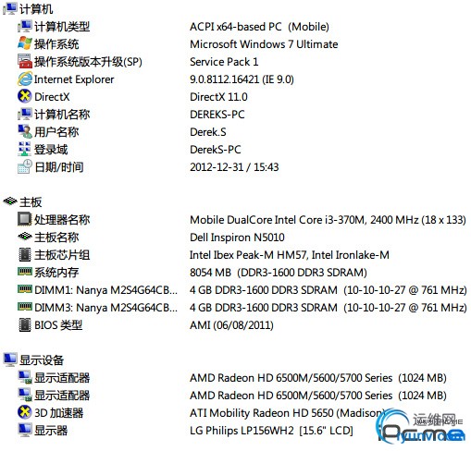Click the DerekS-PC logon domain value

[x=216, y=150]
